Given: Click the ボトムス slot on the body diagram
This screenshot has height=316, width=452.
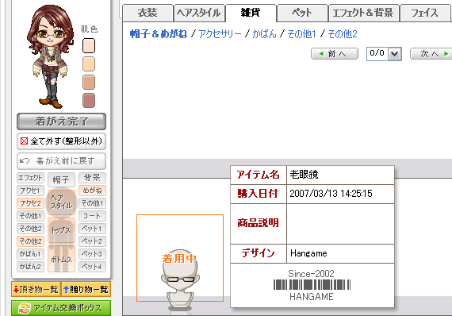Looking at the screenshot, I should point(61,259).
